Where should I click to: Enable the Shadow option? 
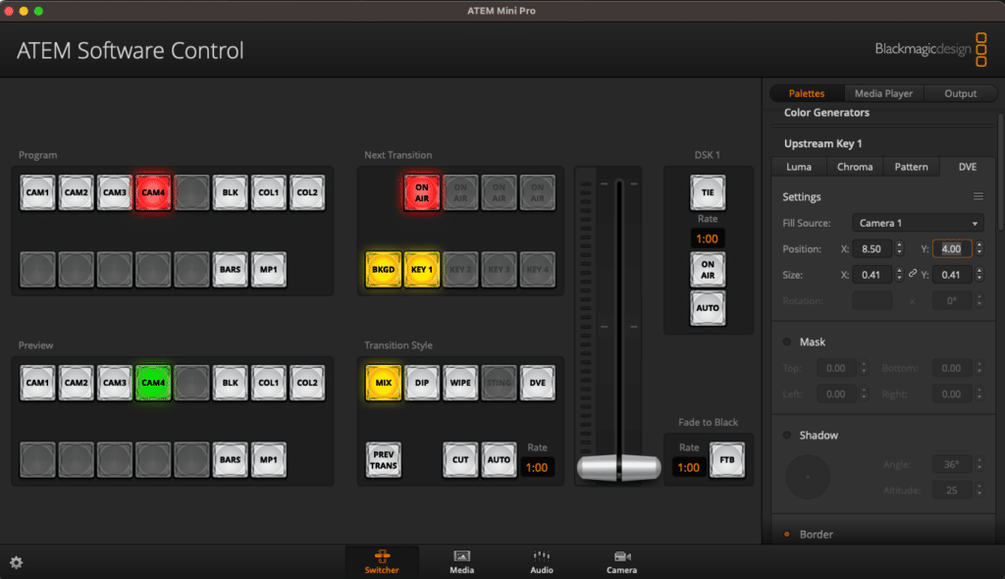[787, 435]
